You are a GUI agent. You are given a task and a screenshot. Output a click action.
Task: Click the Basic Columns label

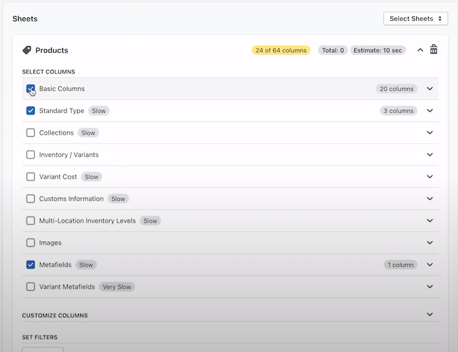pyautogui.click(x=62, y=89)
